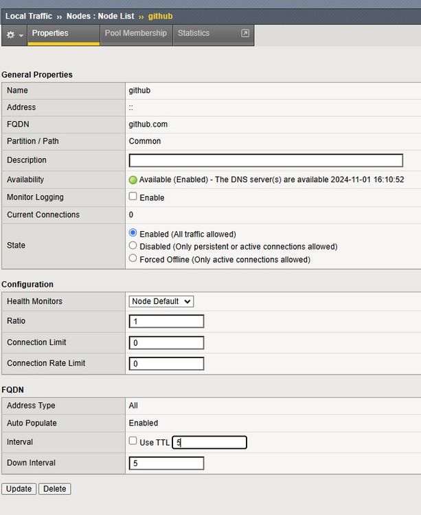
Task: Click the green Availability status icon
Action: click(x=133, y=180)
